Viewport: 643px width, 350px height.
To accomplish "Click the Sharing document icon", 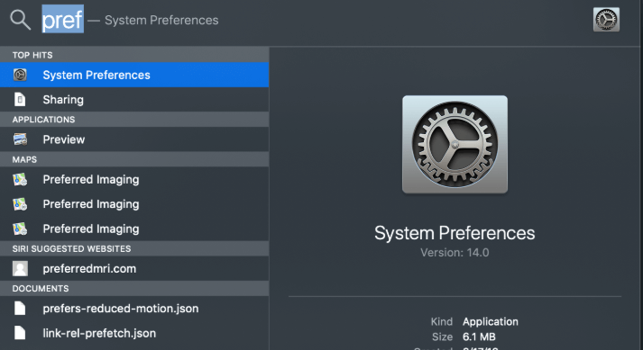I will click(x=20, y=100).
